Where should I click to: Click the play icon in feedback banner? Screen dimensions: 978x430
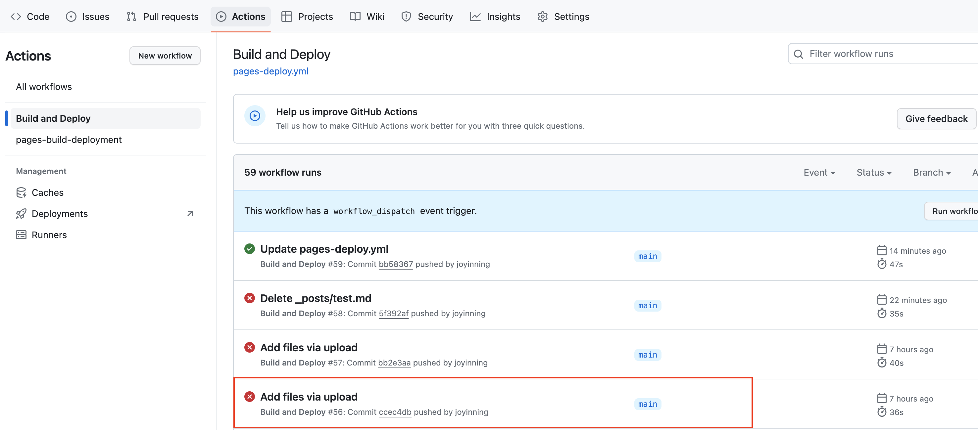[255, 116]
